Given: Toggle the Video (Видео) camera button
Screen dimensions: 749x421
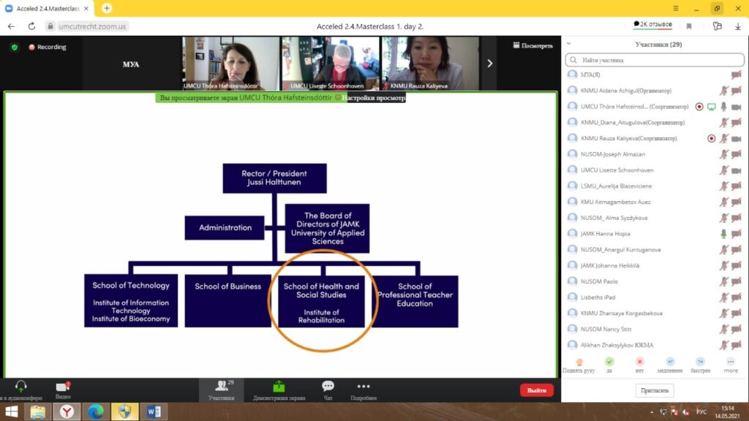Looking at the screenshot, I should (63, 389).
